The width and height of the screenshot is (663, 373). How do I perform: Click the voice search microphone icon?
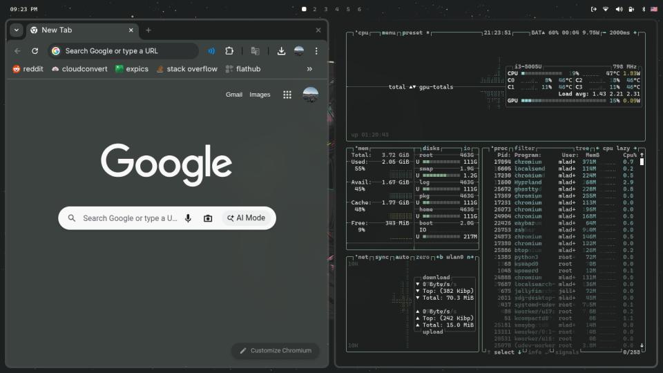tap(188, 218)
